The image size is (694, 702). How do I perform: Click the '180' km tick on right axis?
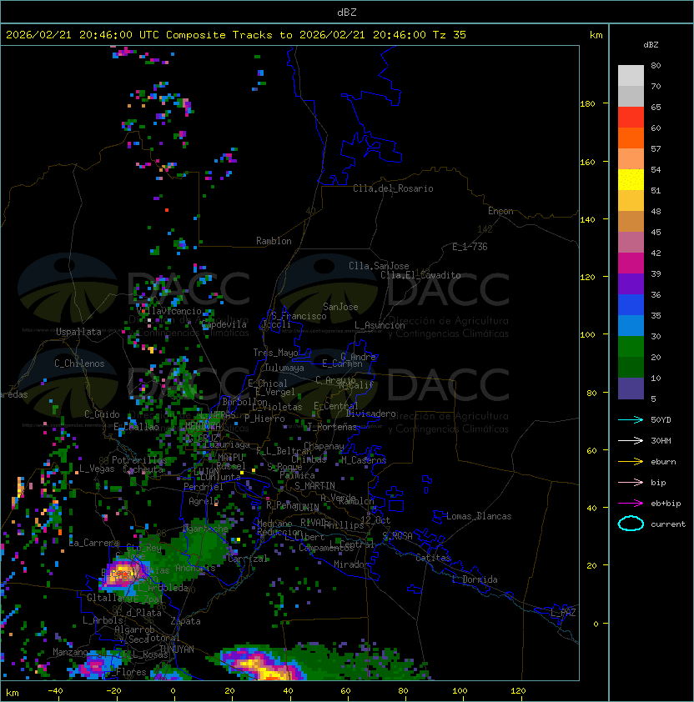pos(587,104)
